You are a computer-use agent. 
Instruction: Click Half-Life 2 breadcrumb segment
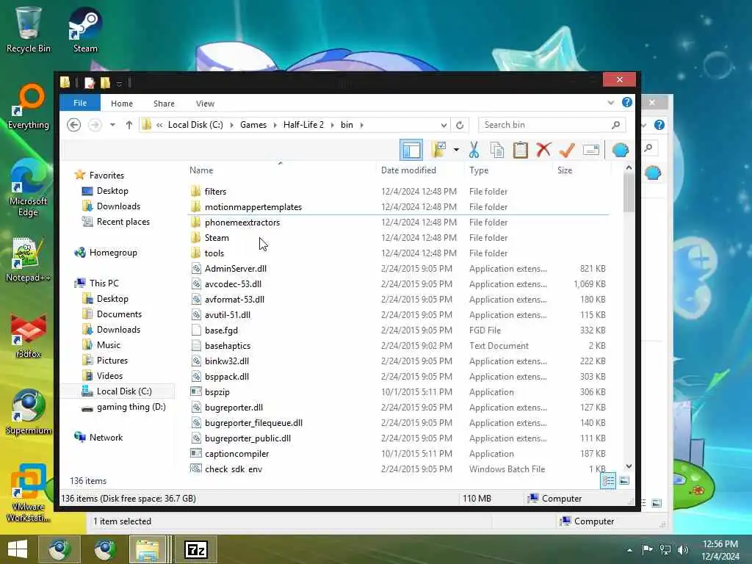click(x=303, y=125)
